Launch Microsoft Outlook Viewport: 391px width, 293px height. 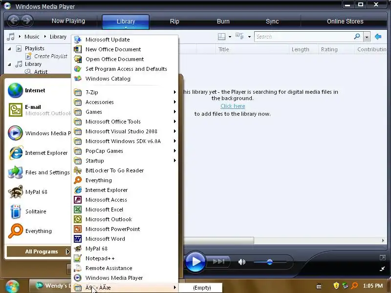125,219
